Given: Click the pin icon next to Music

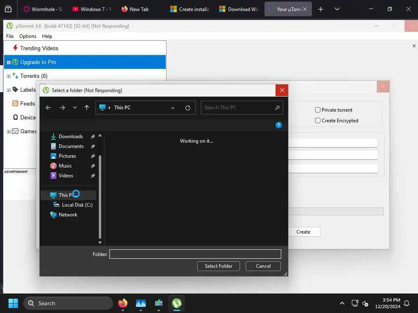Looking at the screenshot, I should [x=93, y=166].
